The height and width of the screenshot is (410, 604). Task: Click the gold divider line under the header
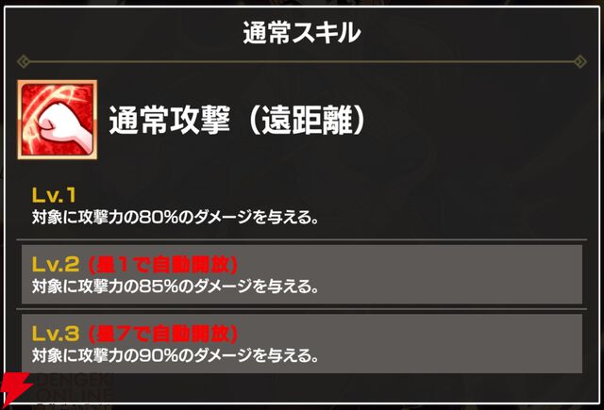point(302,62)
